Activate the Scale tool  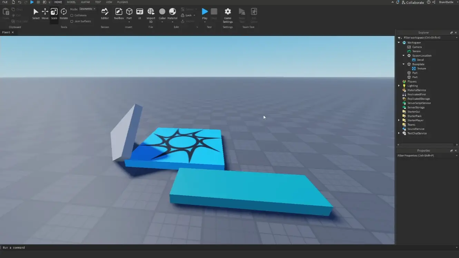click(54, 14)
